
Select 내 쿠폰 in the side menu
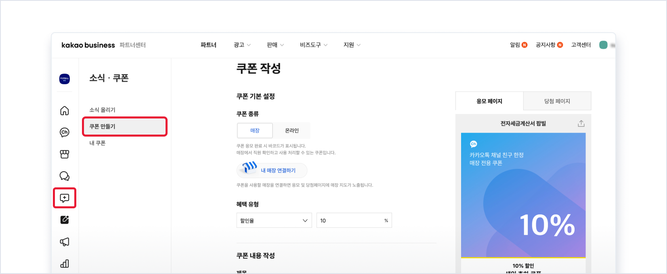point(97,143)
